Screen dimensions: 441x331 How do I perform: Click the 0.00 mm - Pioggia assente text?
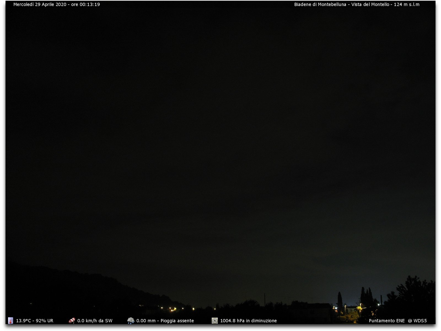pyautogui.click(x=165, y=321)
